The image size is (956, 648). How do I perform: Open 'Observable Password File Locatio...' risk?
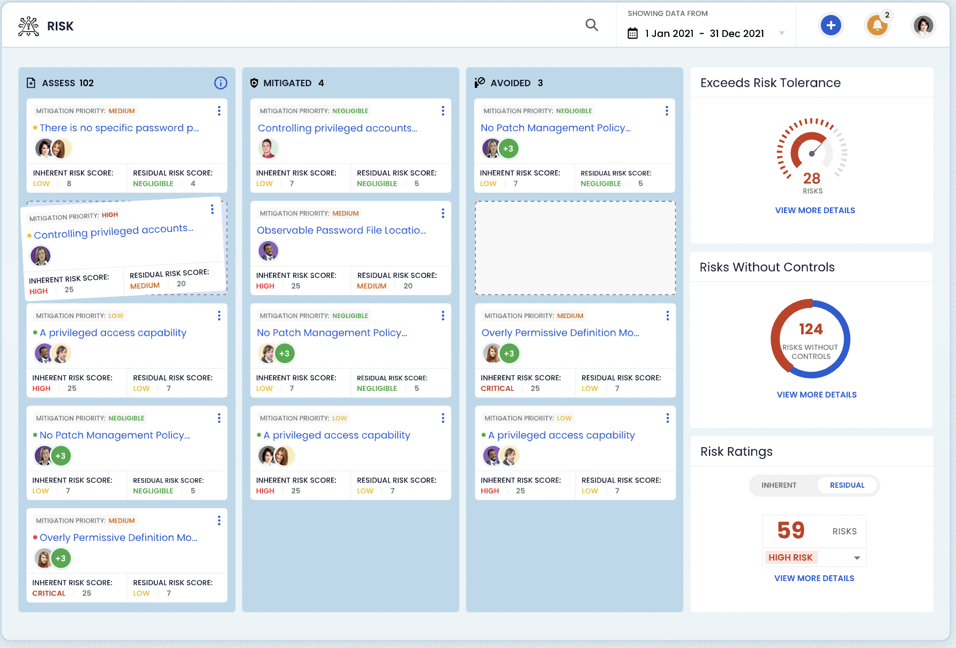(x=341, y=230)
